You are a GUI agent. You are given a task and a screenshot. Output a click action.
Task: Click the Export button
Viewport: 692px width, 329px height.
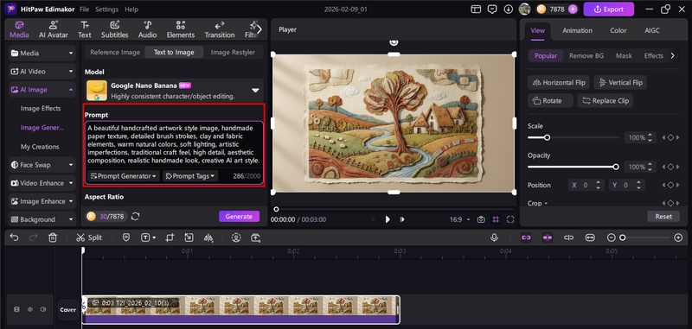609,9
